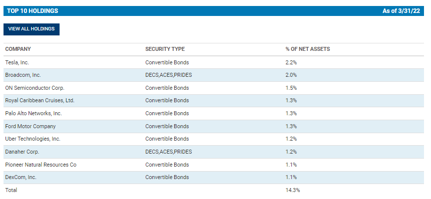Select ON Semiconductor Corp. in the table

coord(35,88)
